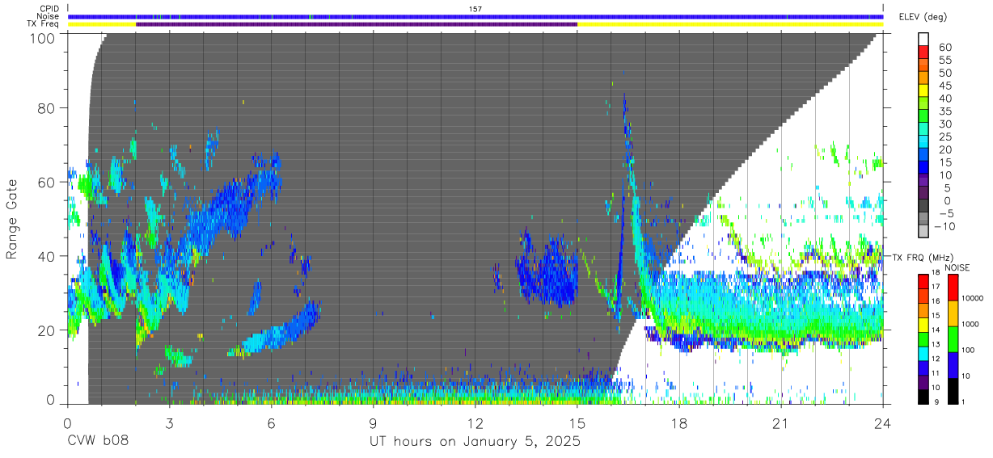Click the Range Gate y-axis label
The width and height of the screenshot is (993, 458).
[x=13, y=220]
